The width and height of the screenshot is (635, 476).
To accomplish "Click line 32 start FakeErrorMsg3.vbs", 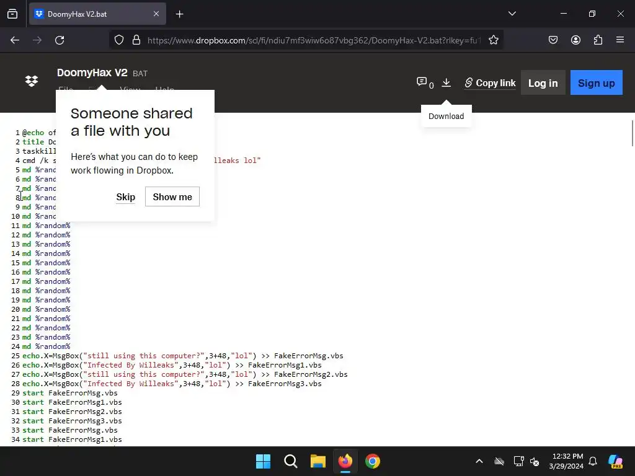I will 72,421.
